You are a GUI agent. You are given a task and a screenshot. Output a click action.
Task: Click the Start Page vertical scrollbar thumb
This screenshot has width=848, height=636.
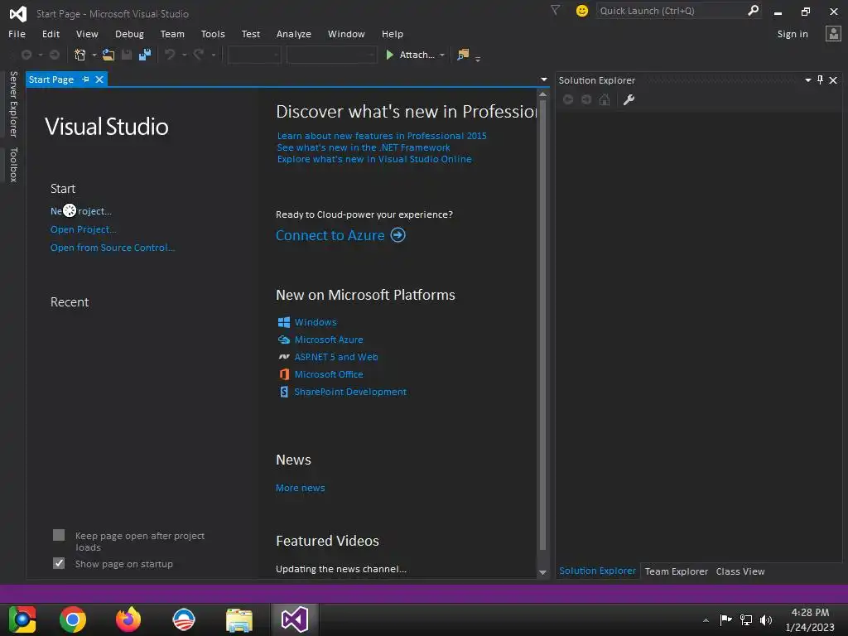pyautogui.click(x=542, y=325)
